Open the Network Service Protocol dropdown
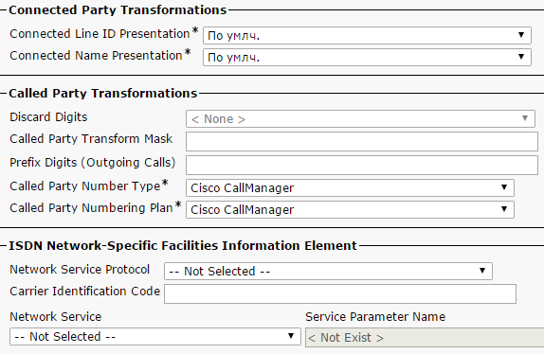 coord(328,271)
